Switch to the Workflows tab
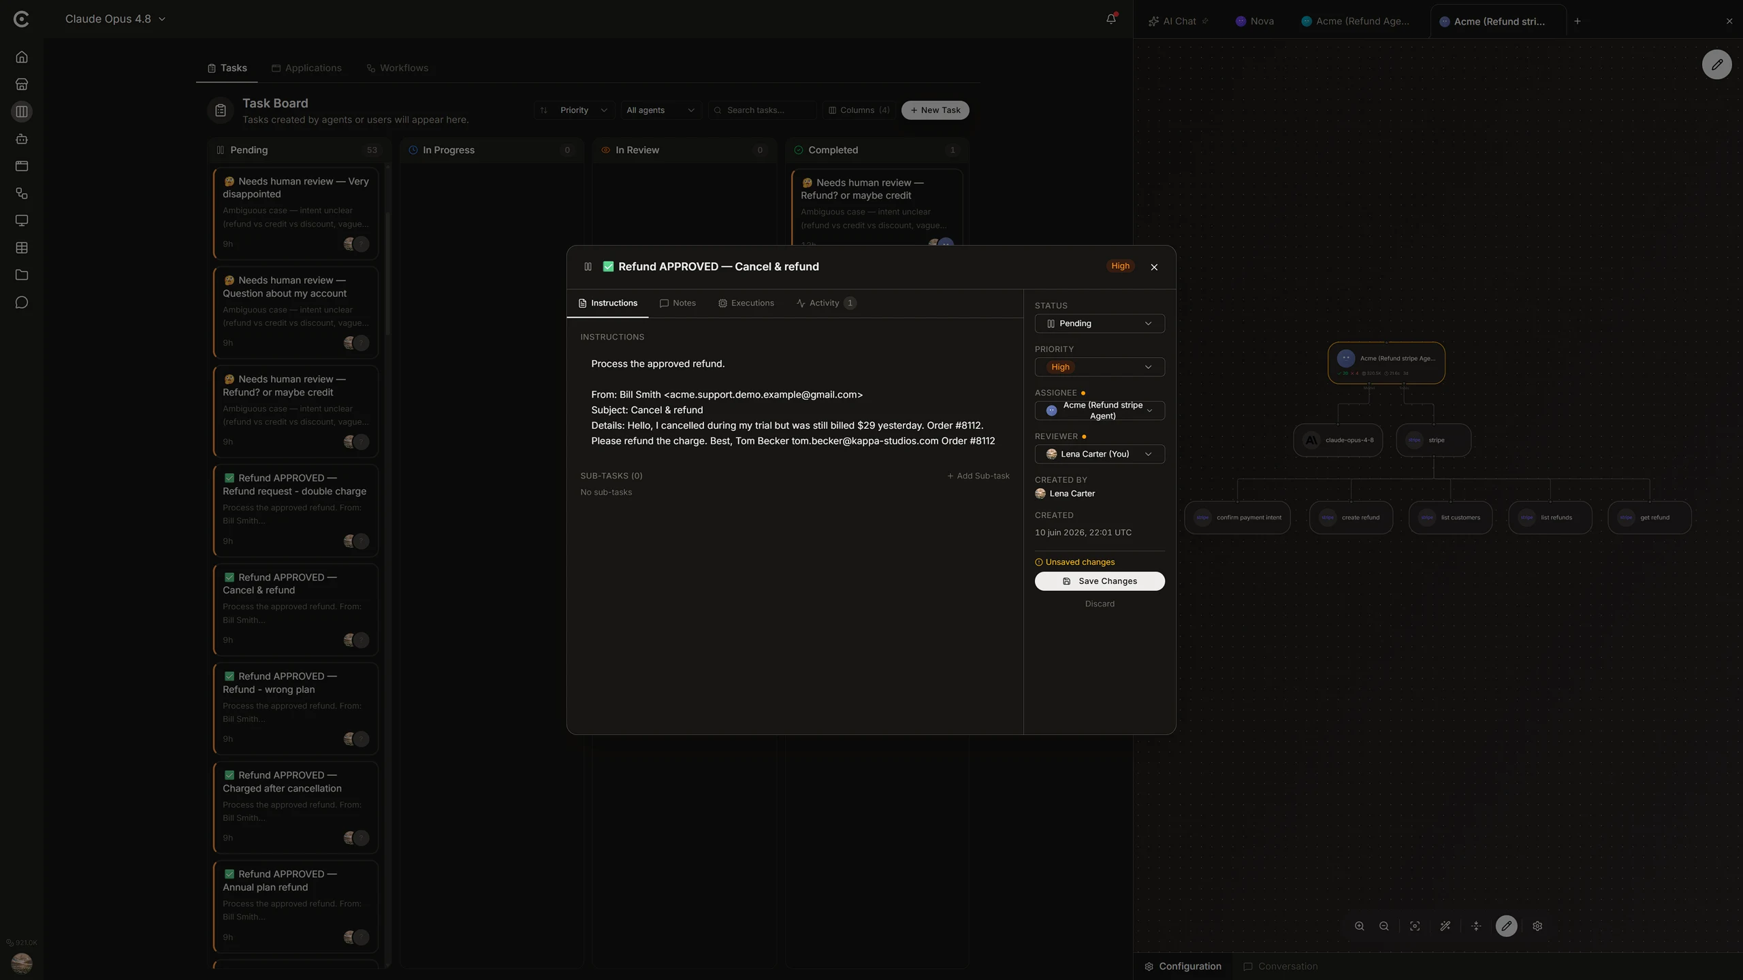Viewport: 1743px width, 980px height. [x=398, y=68]
